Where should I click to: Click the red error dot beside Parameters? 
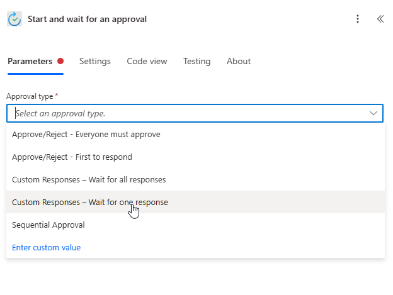[x=60, y=61]
